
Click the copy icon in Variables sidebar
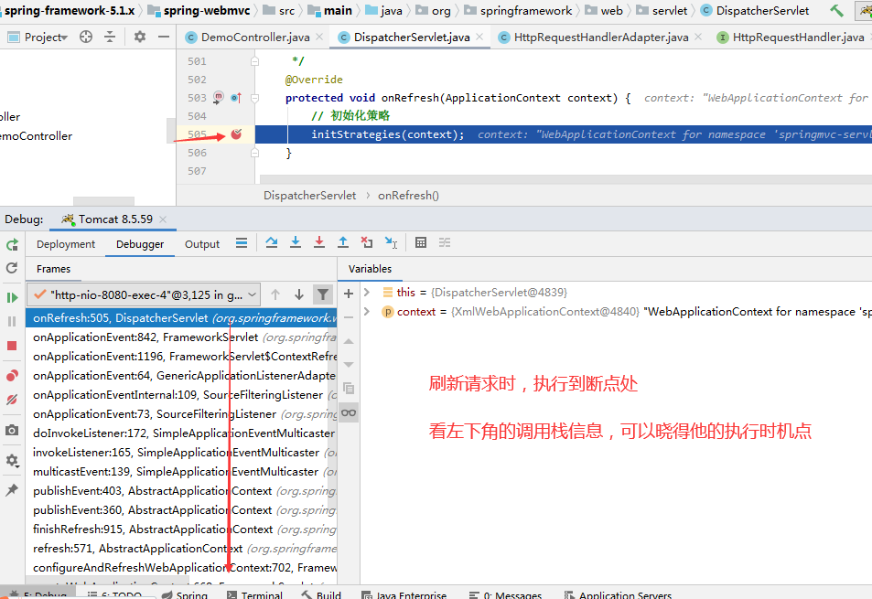(x=349, y=388)
